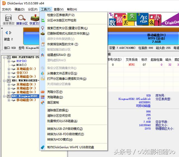The height and width of the screenshot is (157, 179).
Task: Select 搜索已丢失分区(重建分区表) menu item
Action: [x=73, y=28]
